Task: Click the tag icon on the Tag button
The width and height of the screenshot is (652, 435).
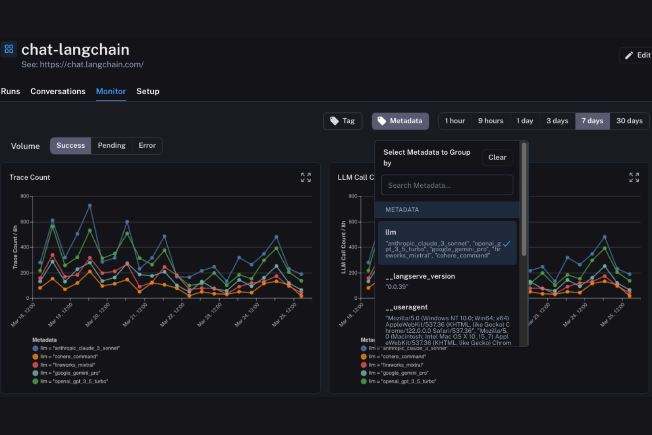Action: click(334, 121)
